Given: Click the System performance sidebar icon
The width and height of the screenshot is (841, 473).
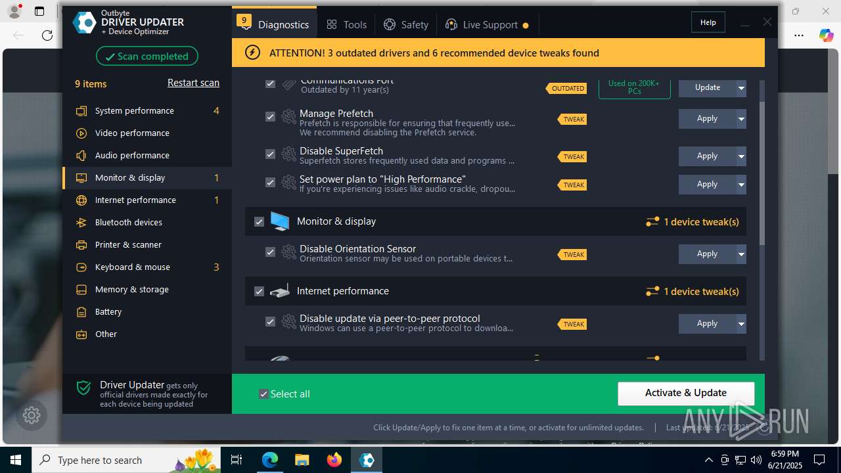Looking at the screenshot, I should tap(81, 111).
